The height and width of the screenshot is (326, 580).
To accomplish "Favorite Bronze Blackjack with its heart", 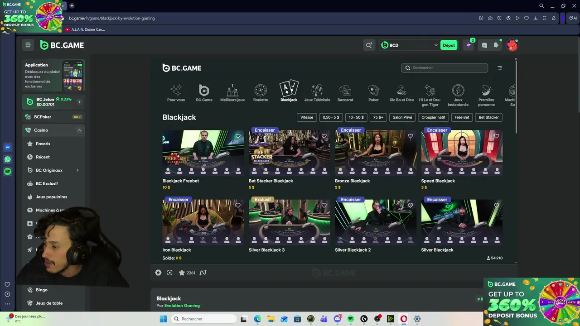I will 411,136.
